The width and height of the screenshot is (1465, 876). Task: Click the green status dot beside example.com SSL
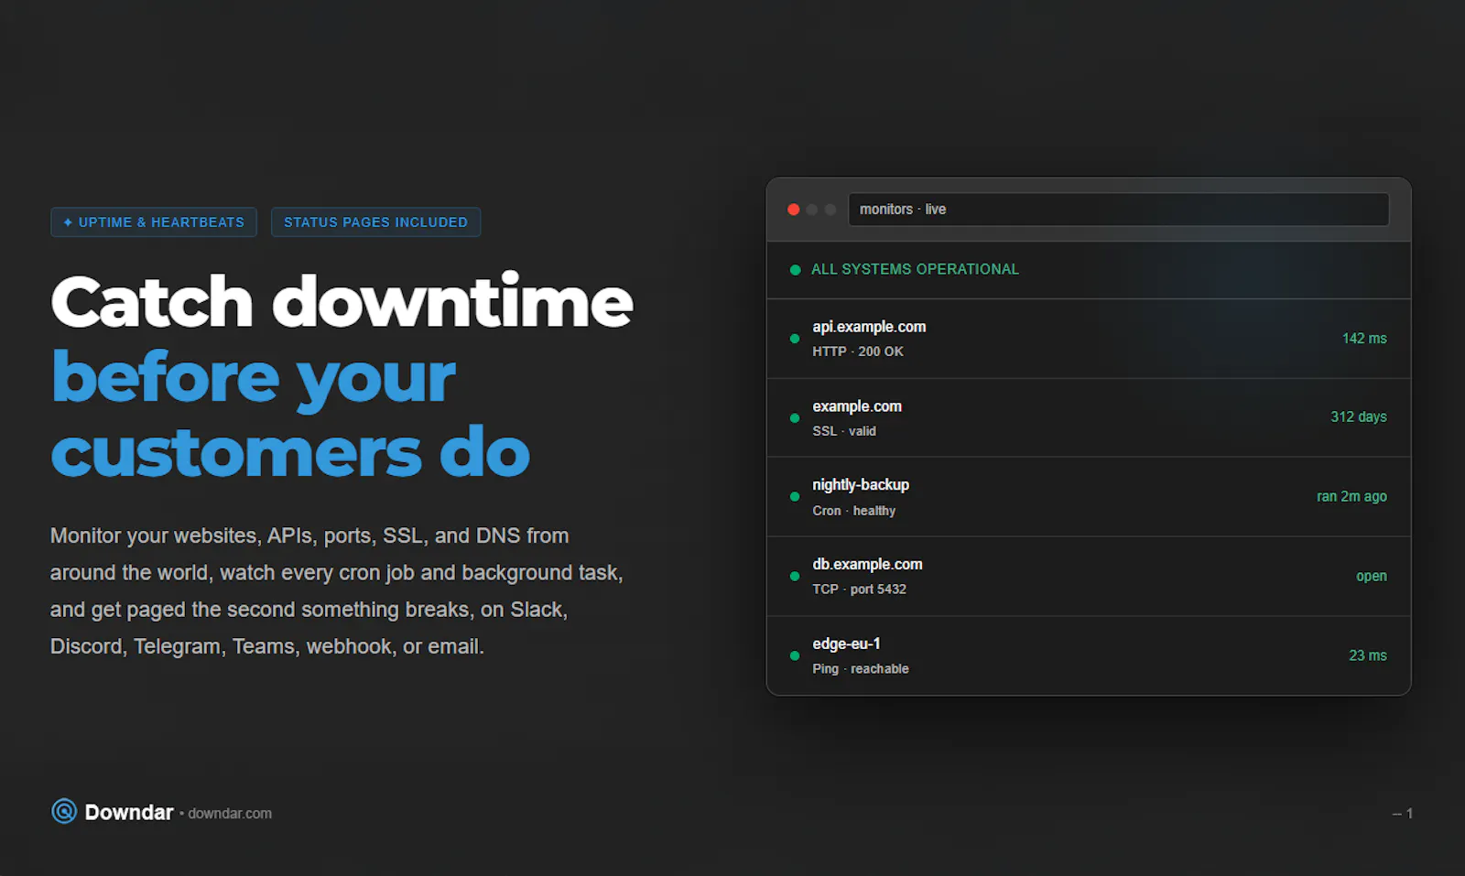pos(795,418)
